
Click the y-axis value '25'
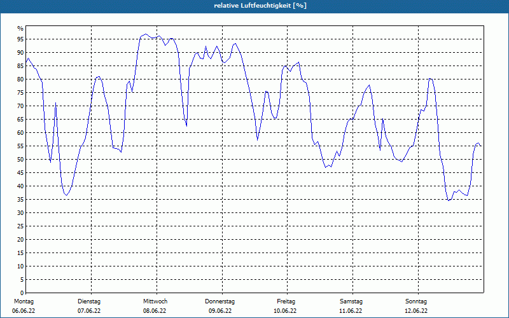click(x=20, y=226)
